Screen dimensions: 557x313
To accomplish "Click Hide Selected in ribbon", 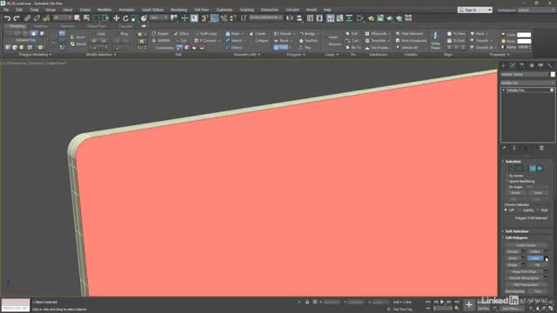I will 409,34.
